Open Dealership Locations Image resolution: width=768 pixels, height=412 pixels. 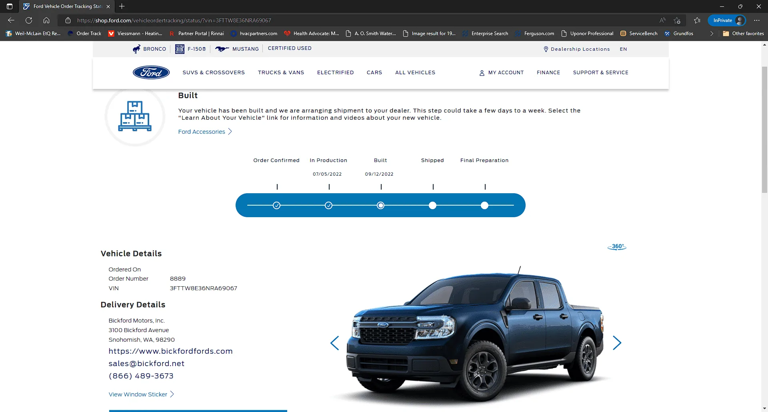(x=576, y=49)
